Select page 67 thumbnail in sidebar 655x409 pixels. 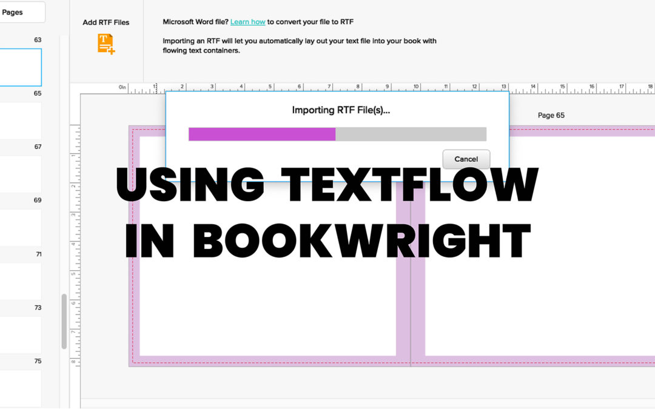pos(21,174)
